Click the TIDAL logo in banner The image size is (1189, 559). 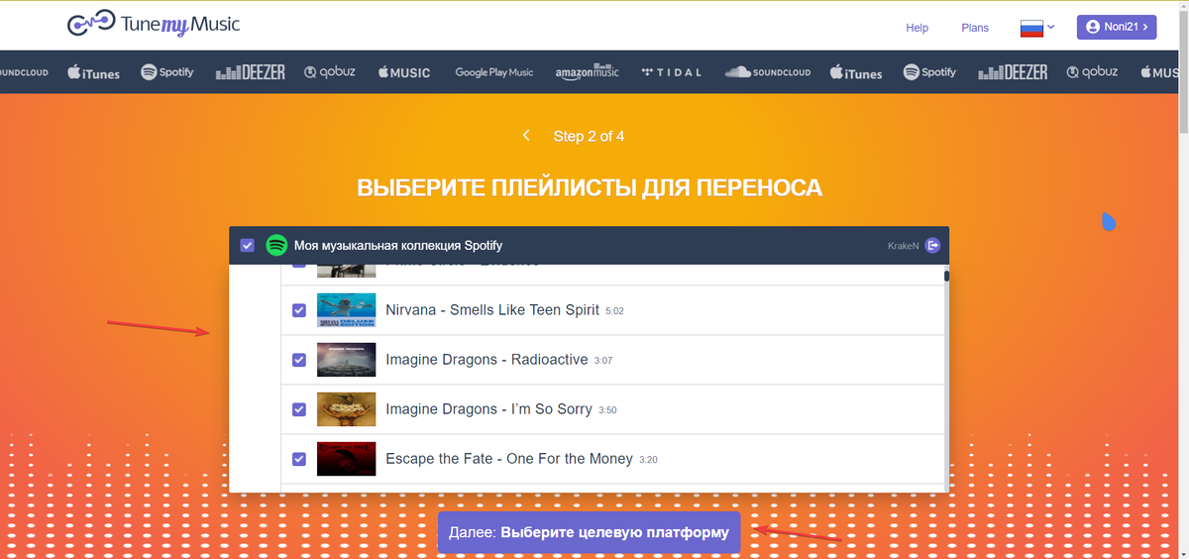pos(672,72)
